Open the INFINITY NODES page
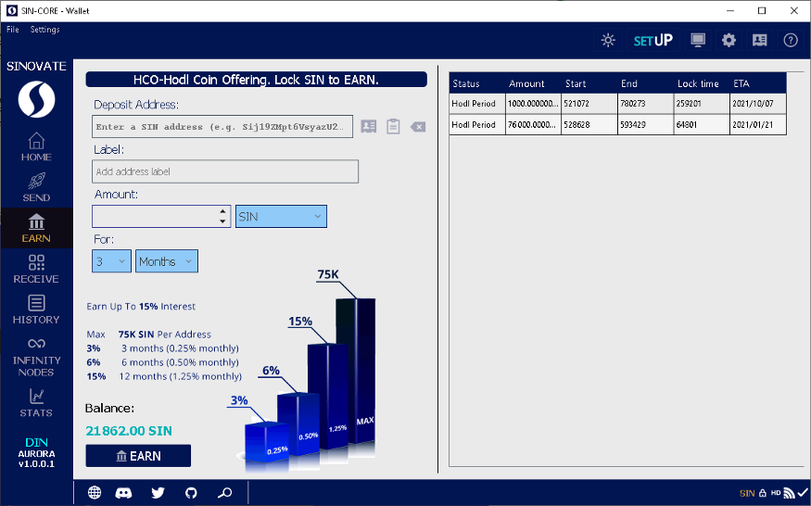The height and width of the screenshot is (506, 811). (x=36, y=357)
